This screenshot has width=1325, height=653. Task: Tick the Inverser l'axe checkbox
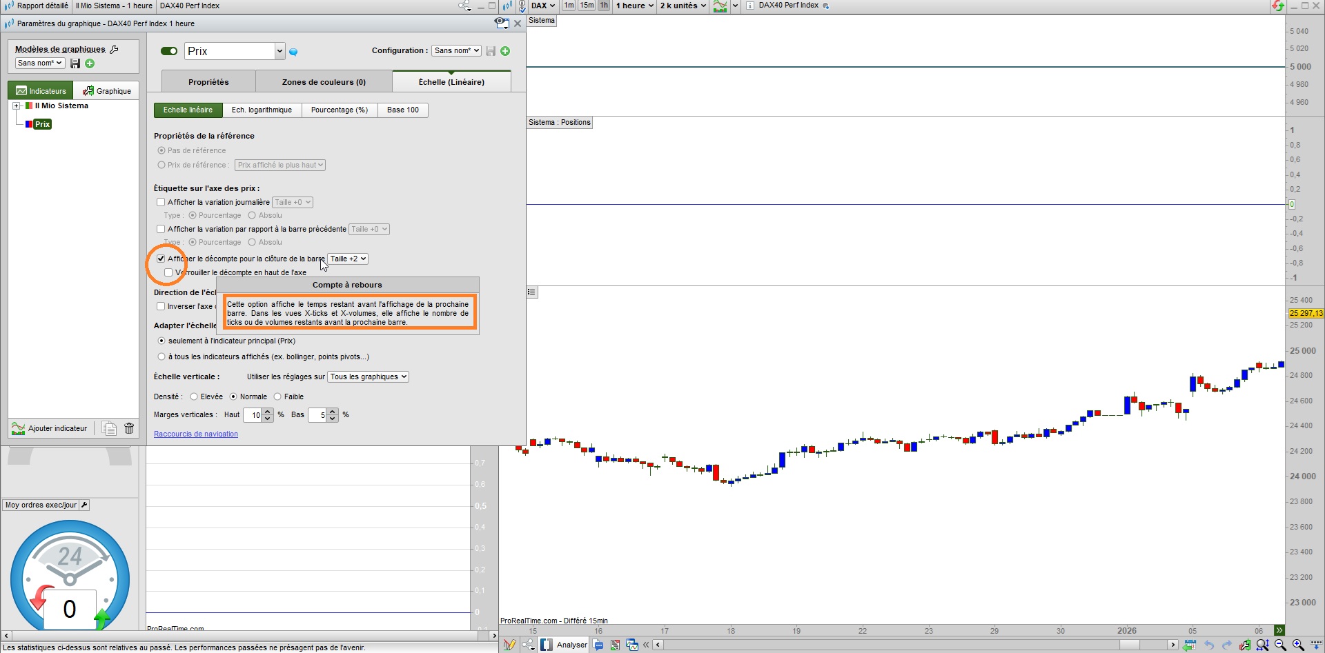pyautogui.click(x=161, y=306)
